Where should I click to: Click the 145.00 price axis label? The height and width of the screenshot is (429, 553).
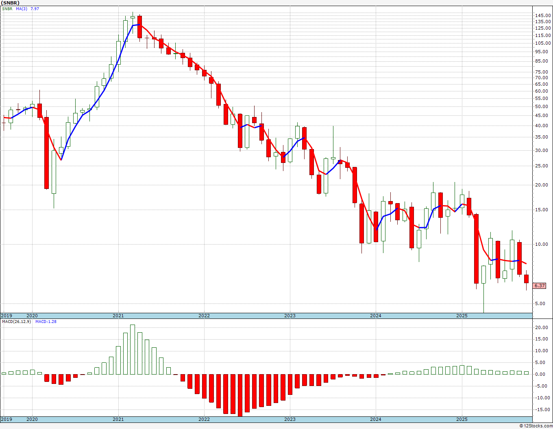coord(543,15)
